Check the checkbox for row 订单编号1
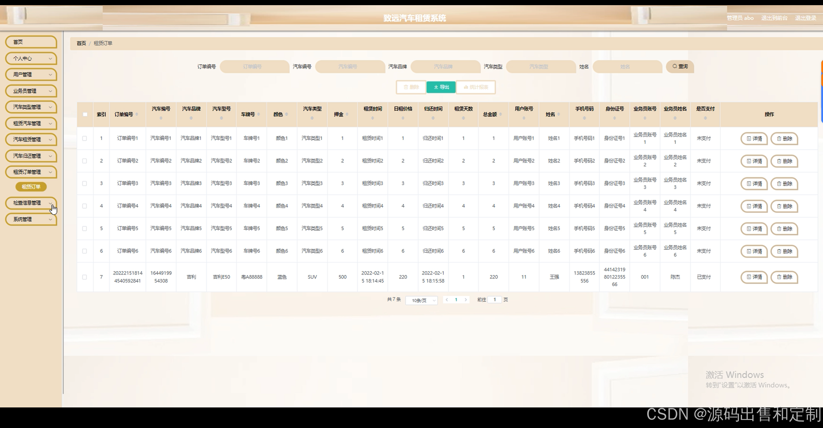The height and width of the screenshot is (428, 823). coord(85,138)
